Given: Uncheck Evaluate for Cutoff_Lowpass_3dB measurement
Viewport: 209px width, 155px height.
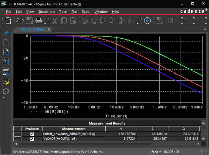Looking at the screenshot, I should coord(32,134).
